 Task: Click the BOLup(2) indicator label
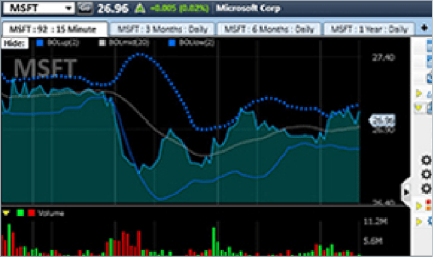[63, 43]
